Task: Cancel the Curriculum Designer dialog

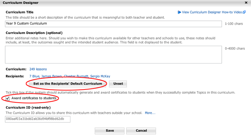Action: pyautogui.click(x=141, y=131)
